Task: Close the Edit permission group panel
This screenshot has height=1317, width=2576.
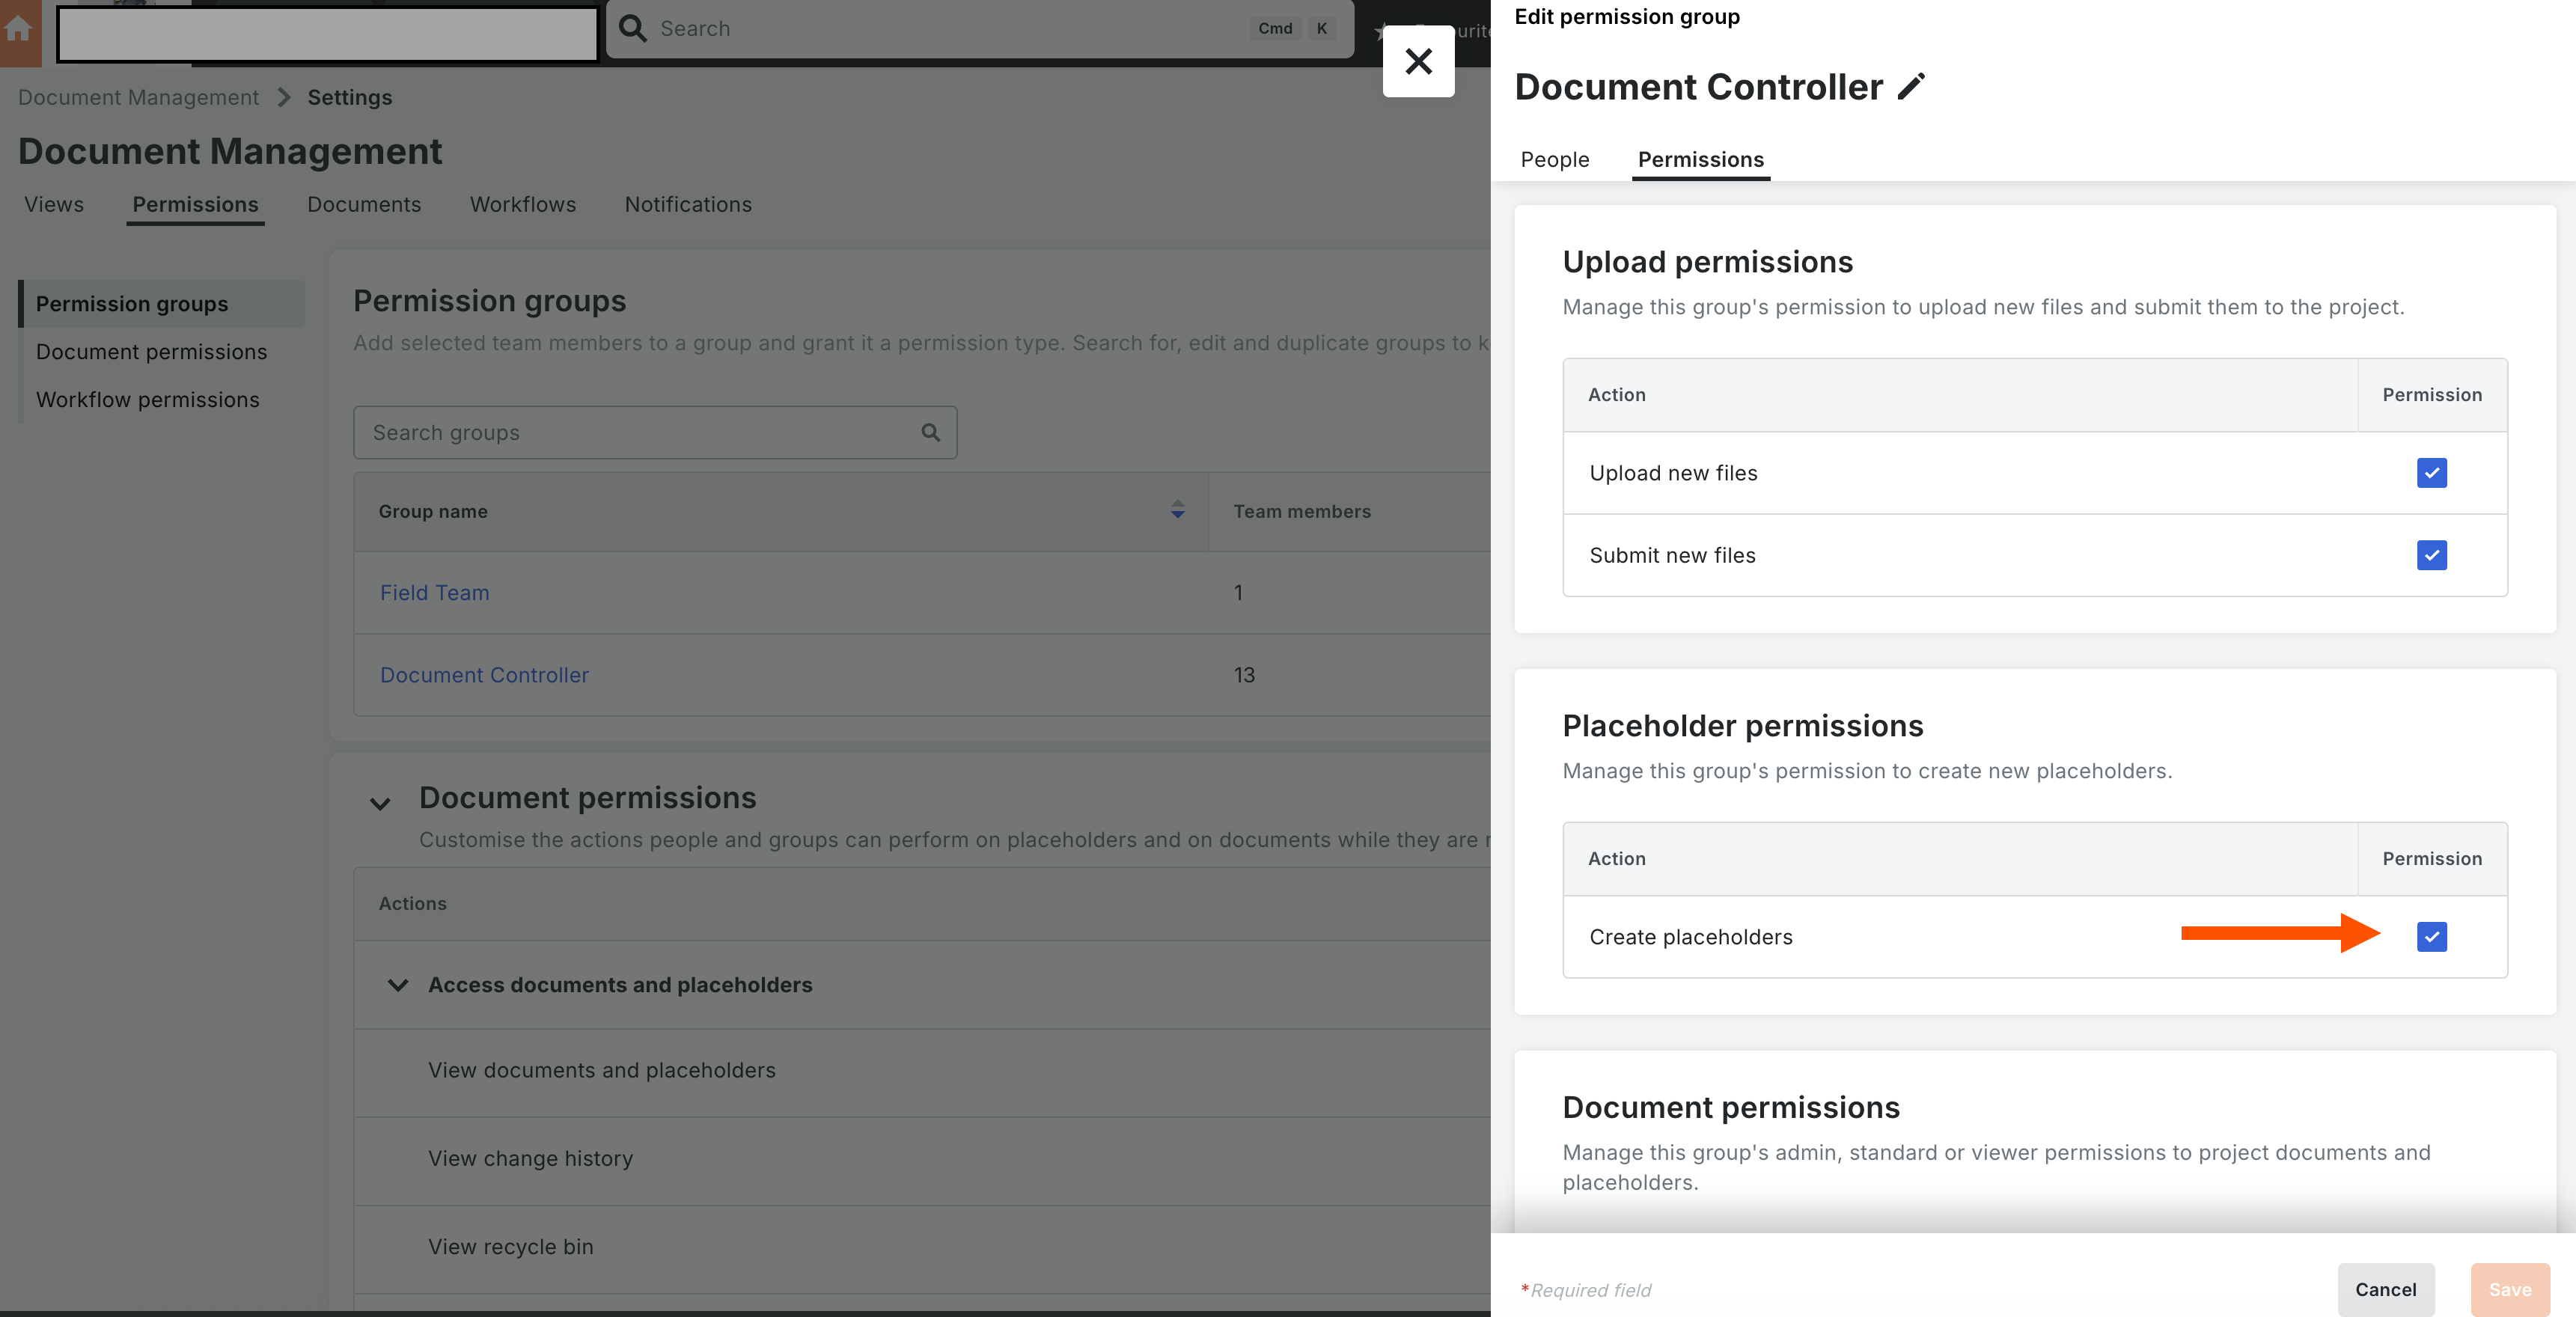Action: (1418, 61)
